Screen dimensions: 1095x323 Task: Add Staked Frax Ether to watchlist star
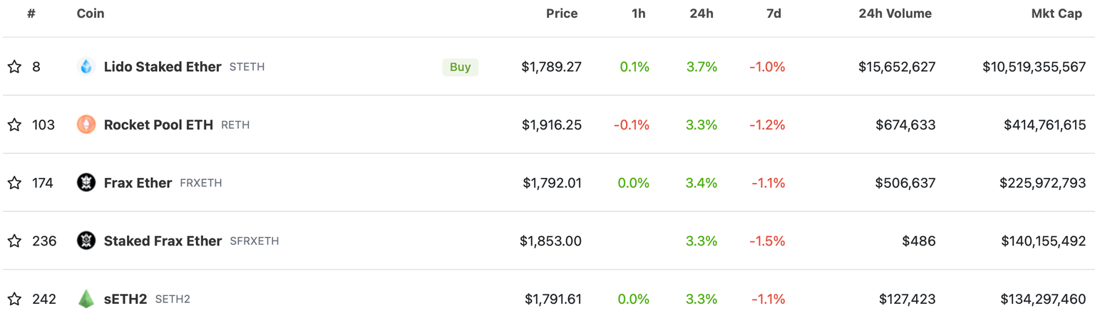(x=14, y=240)
